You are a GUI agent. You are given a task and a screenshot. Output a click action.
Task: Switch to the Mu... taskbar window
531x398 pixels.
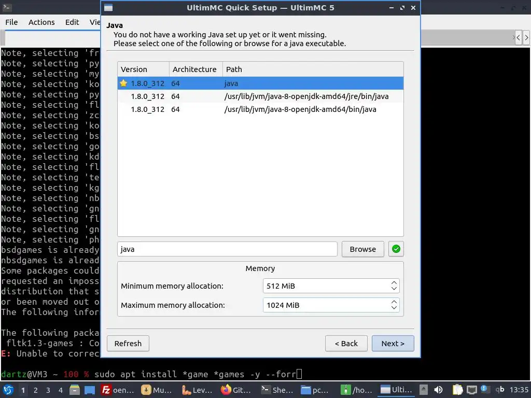click(x=157, y=390)
